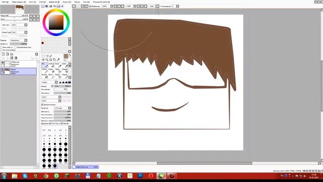Select the Rotate canvas tool
Image resolution: width=323 pixels, height=182 pixels.
(x=50, y=60)
